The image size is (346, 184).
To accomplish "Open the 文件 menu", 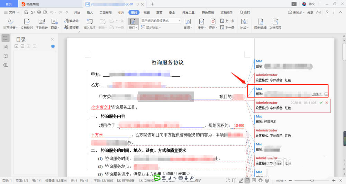I will click(12, 12).
